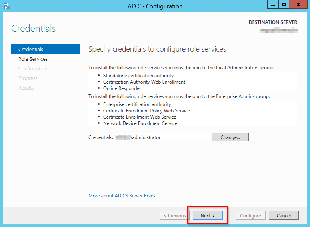This screenshot has height=227, width=310.
Task: Proceed with the Next button
Action: click(208, 215)
